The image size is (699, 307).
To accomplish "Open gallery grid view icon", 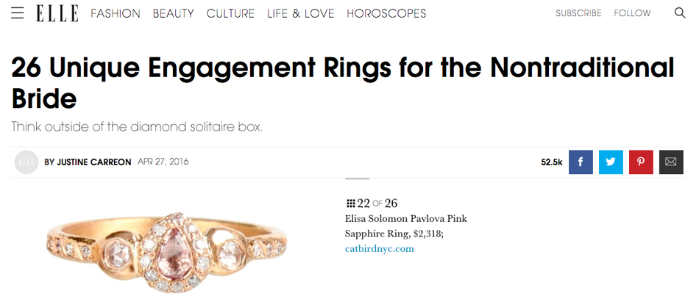I will 350,203.
